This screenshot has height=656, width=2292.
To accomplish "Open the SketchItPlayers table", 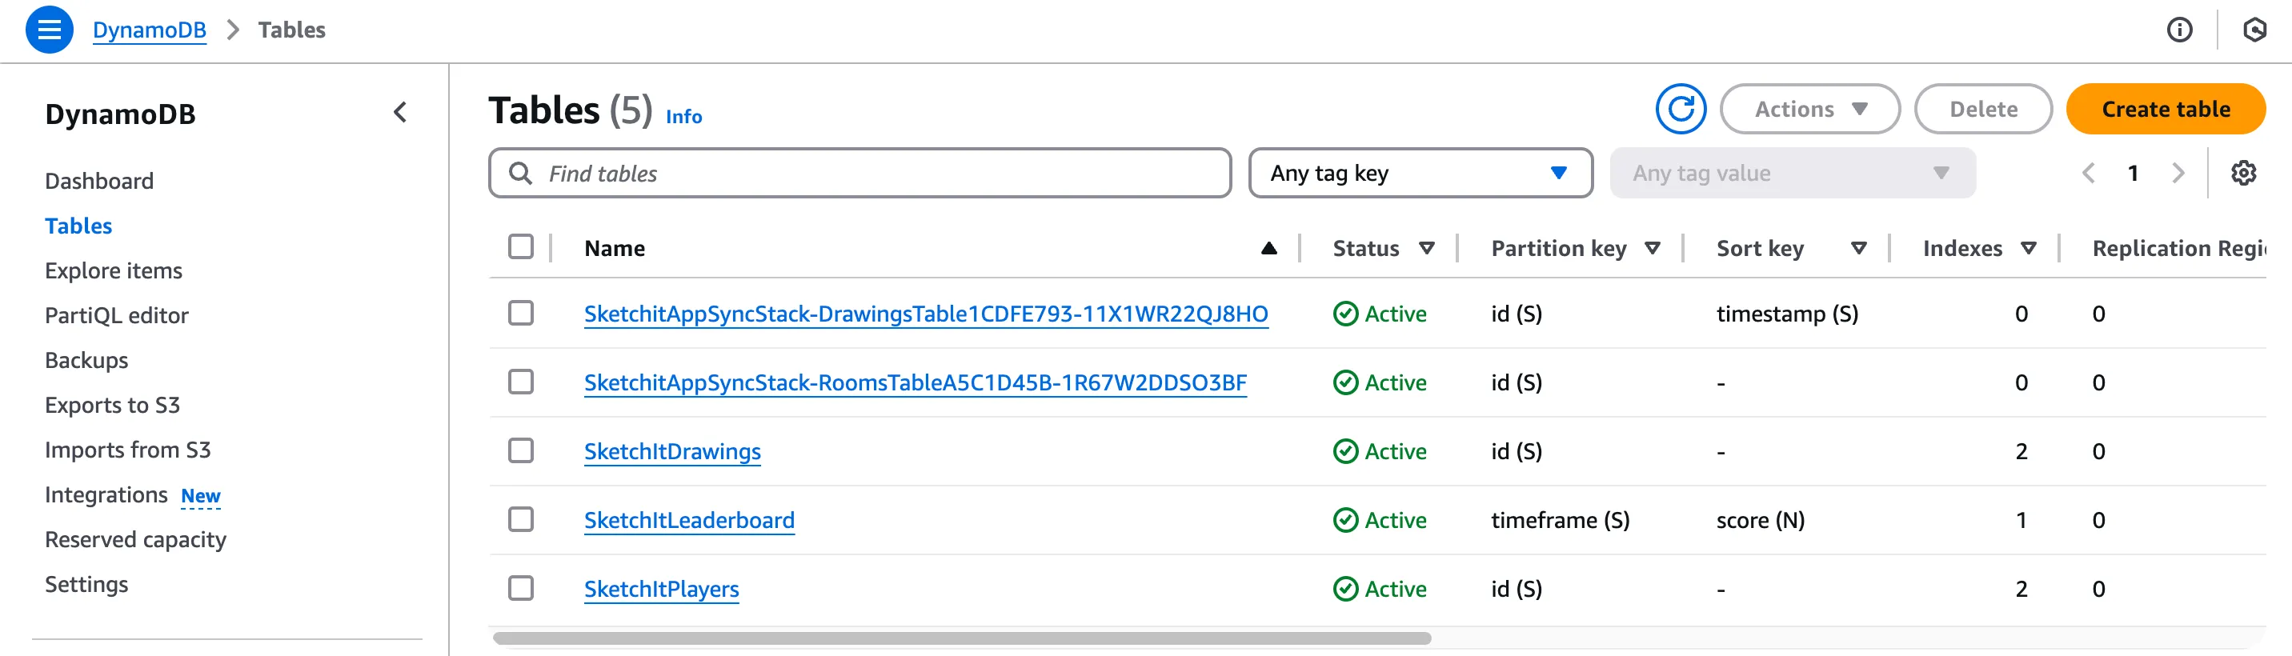I will pos(661,590).
